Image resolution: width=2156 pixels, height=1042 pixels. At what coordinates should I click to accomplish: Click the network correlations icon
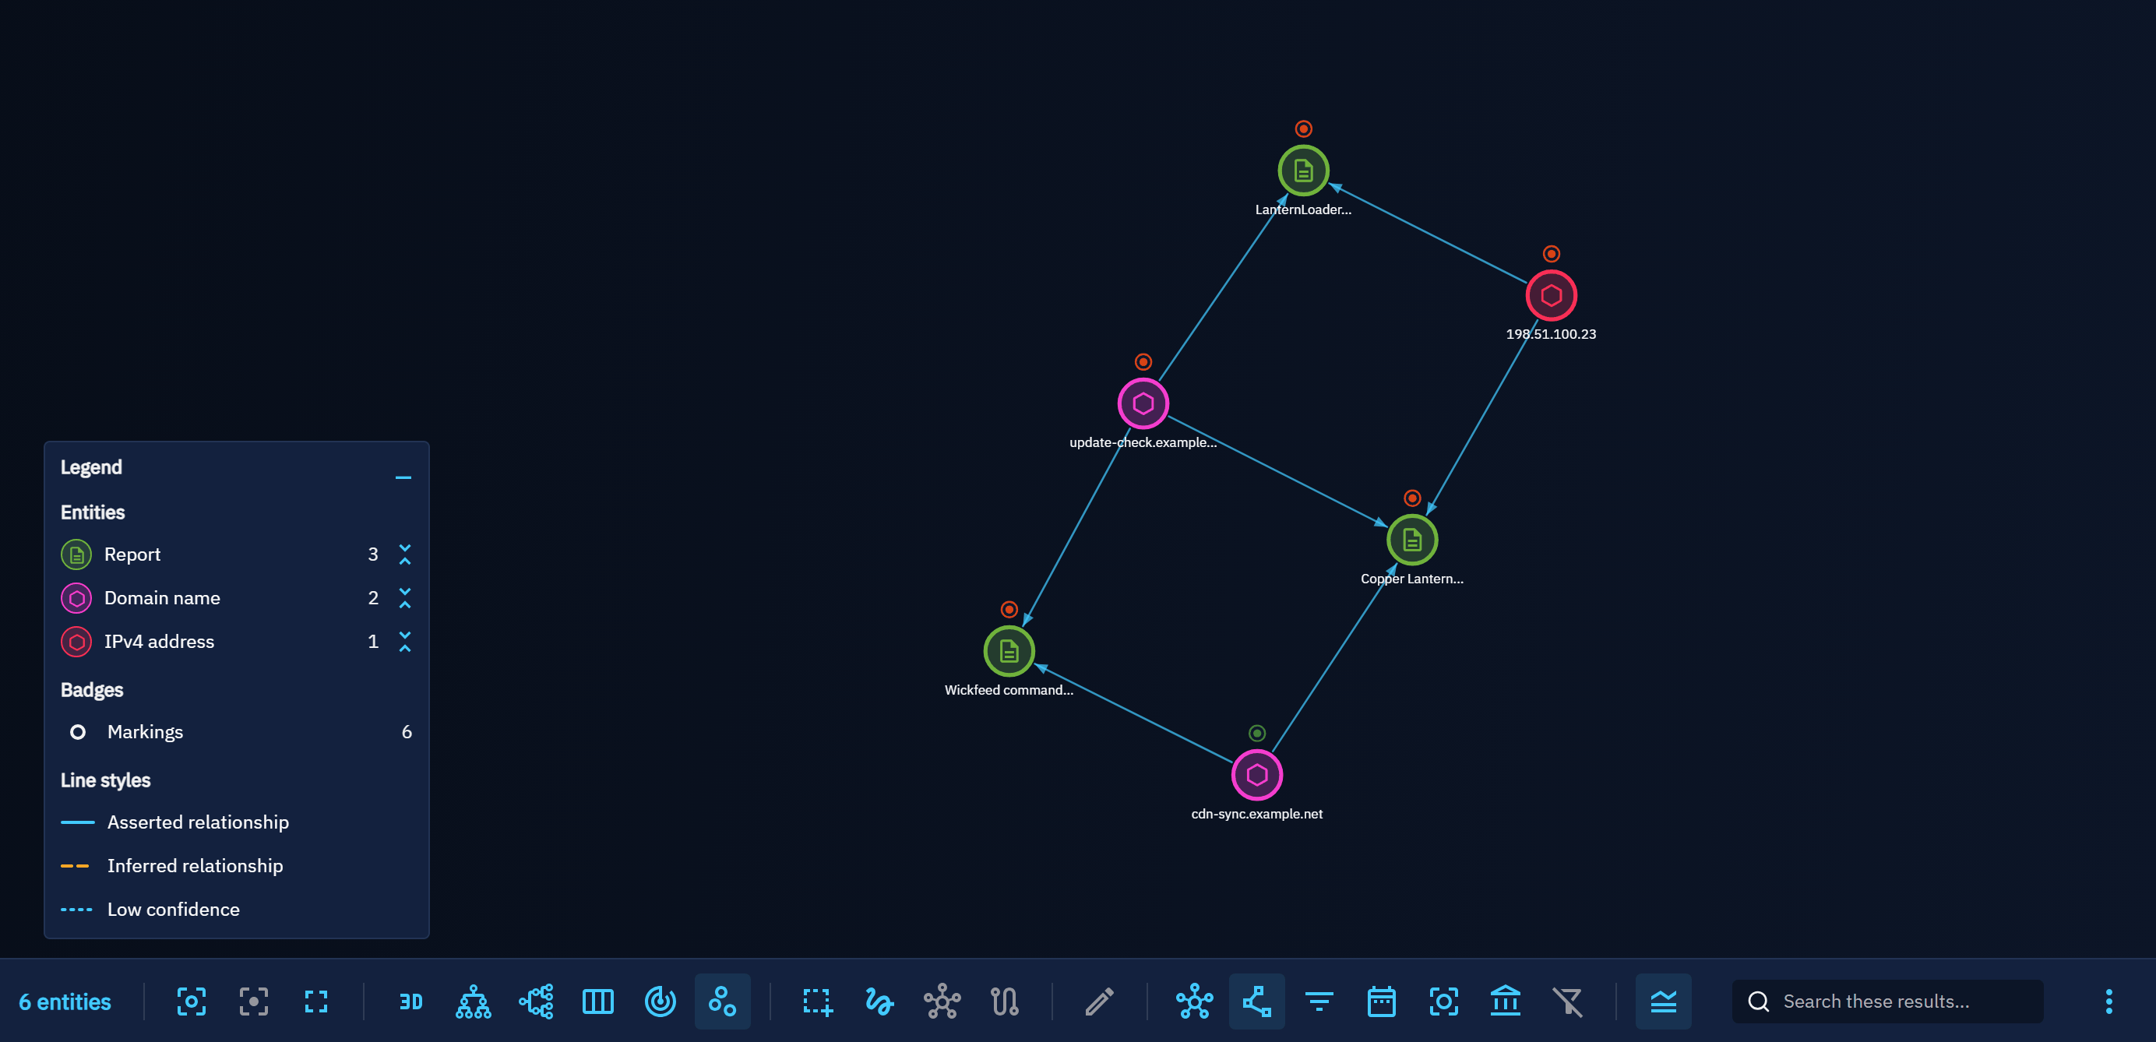1194,1001
